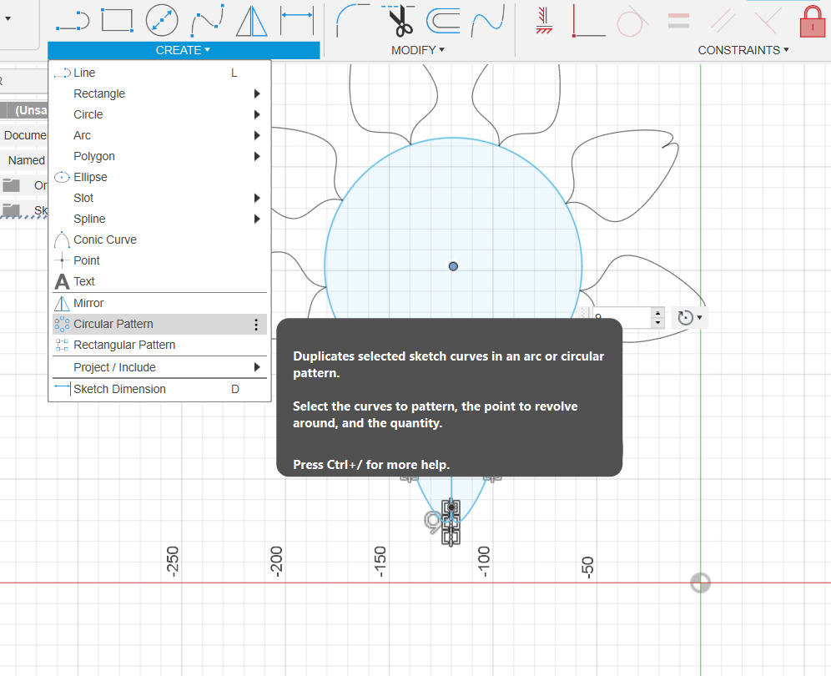Select the Modify spline curve icon

487,21
